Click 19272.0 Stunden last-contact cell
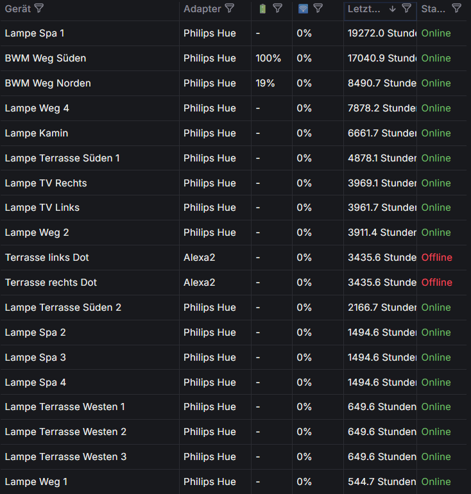The image size is (471, 494). (x=382, y=33)
